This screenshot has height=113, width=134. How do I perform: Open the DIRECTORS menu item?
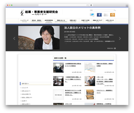73,21
